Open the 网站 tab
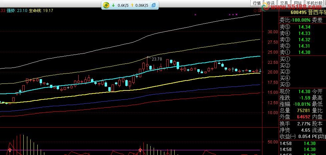The width and height of the screenshot is (326, 155). 298,3
